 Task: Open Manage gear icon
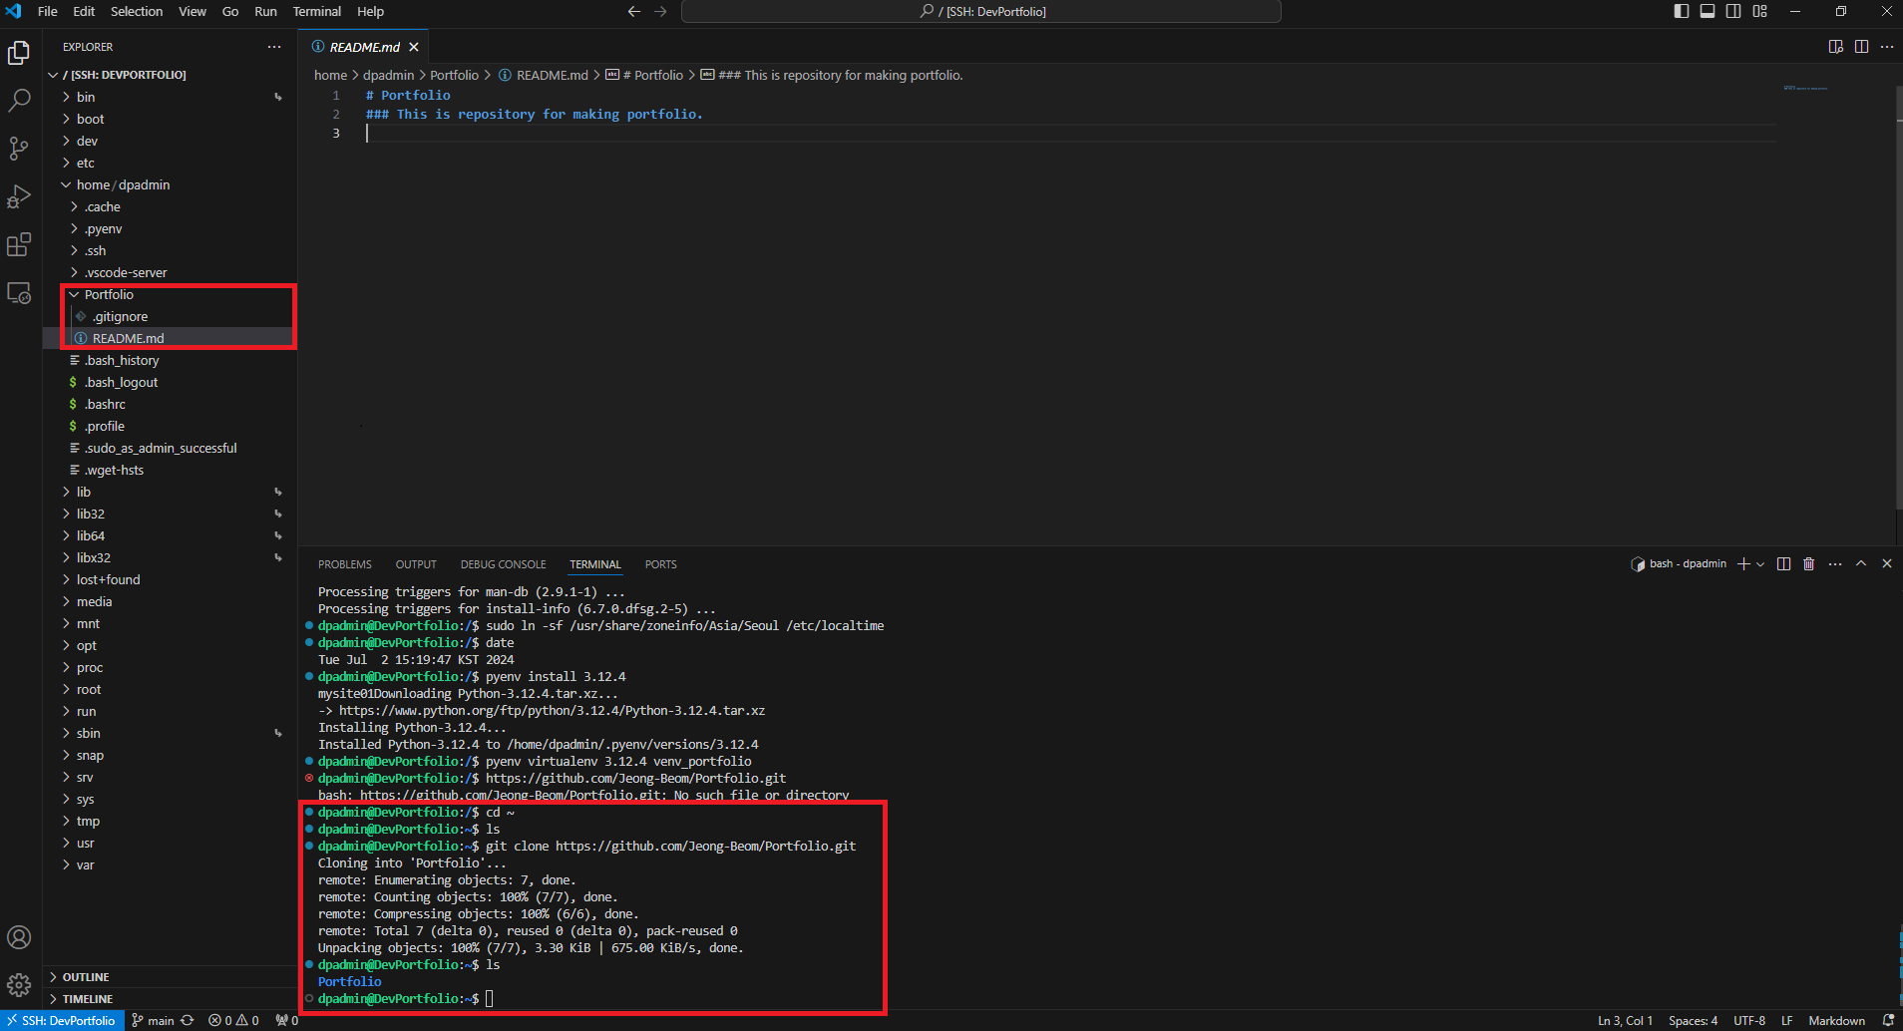[19, 985]
